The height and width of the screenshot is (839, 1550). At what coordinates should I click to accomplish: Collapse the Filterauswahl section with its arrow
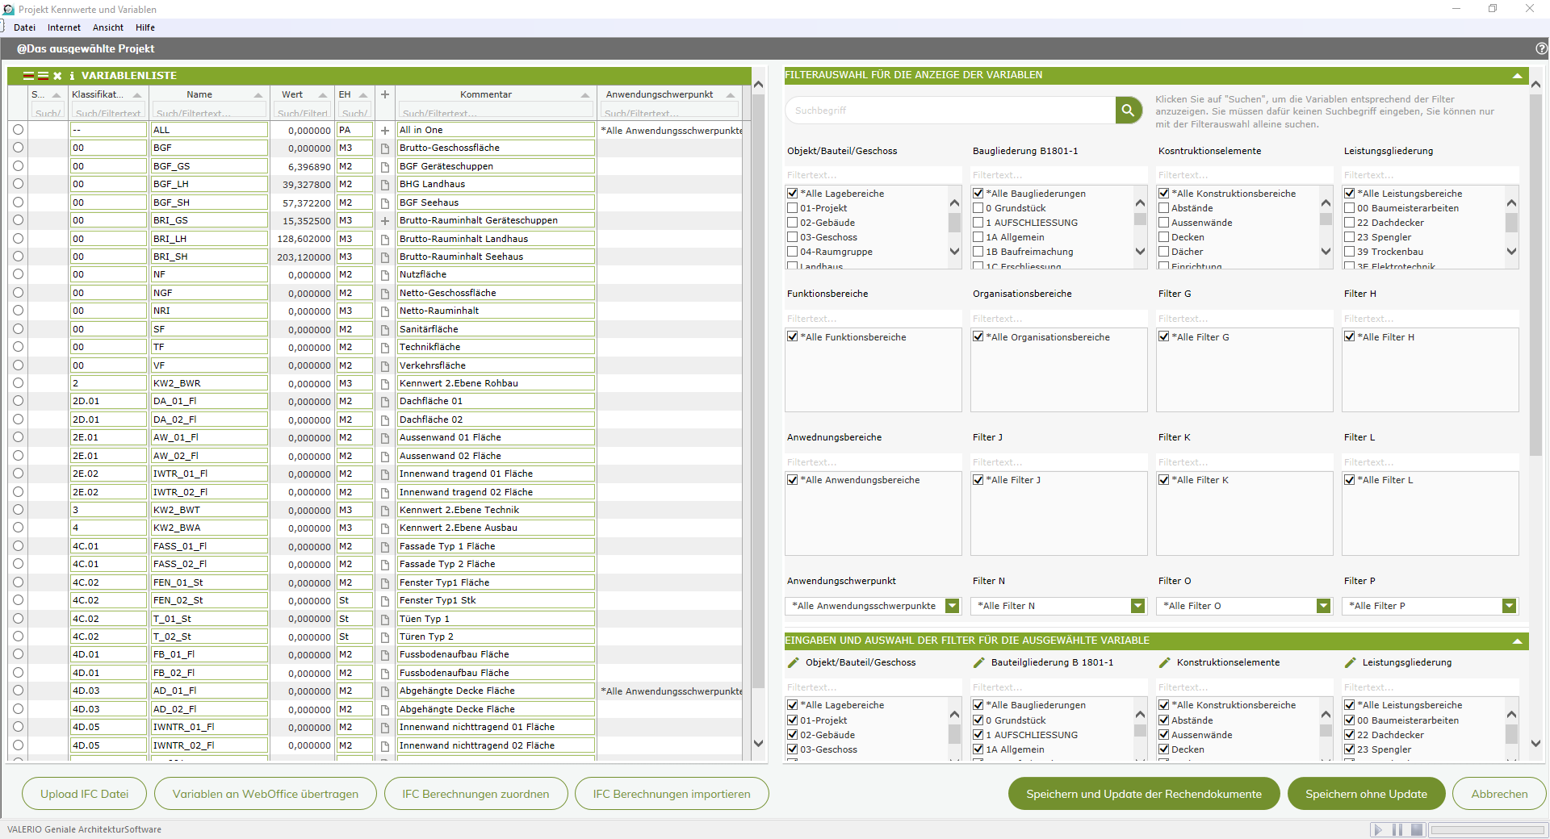pyautogui.click(x=1517, y=76)
